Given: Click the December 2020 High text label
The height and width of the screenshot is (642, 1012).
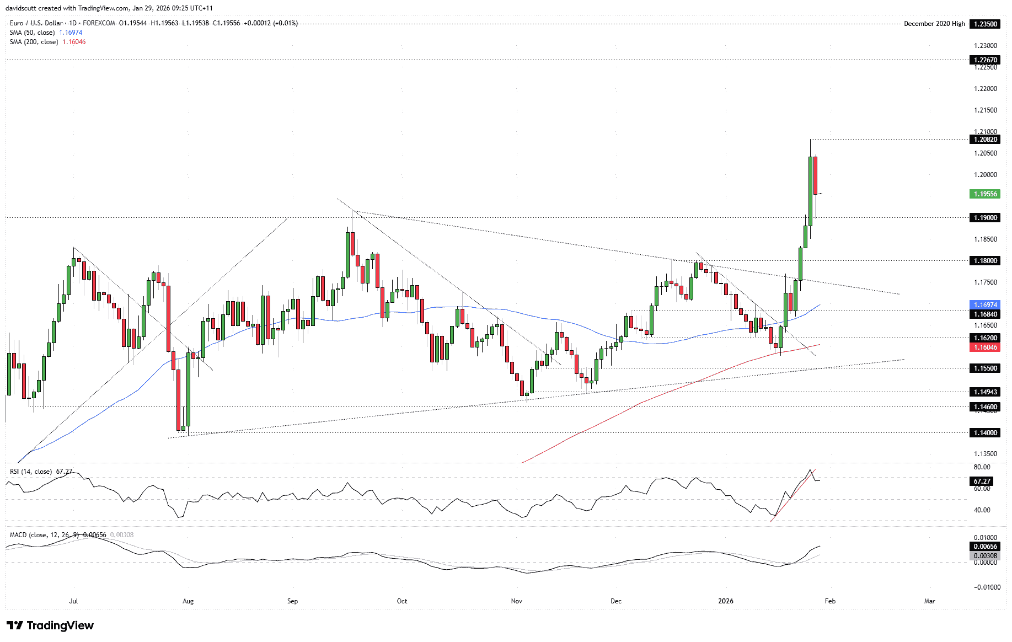Looking at the screenshot, I should point(934,24).
